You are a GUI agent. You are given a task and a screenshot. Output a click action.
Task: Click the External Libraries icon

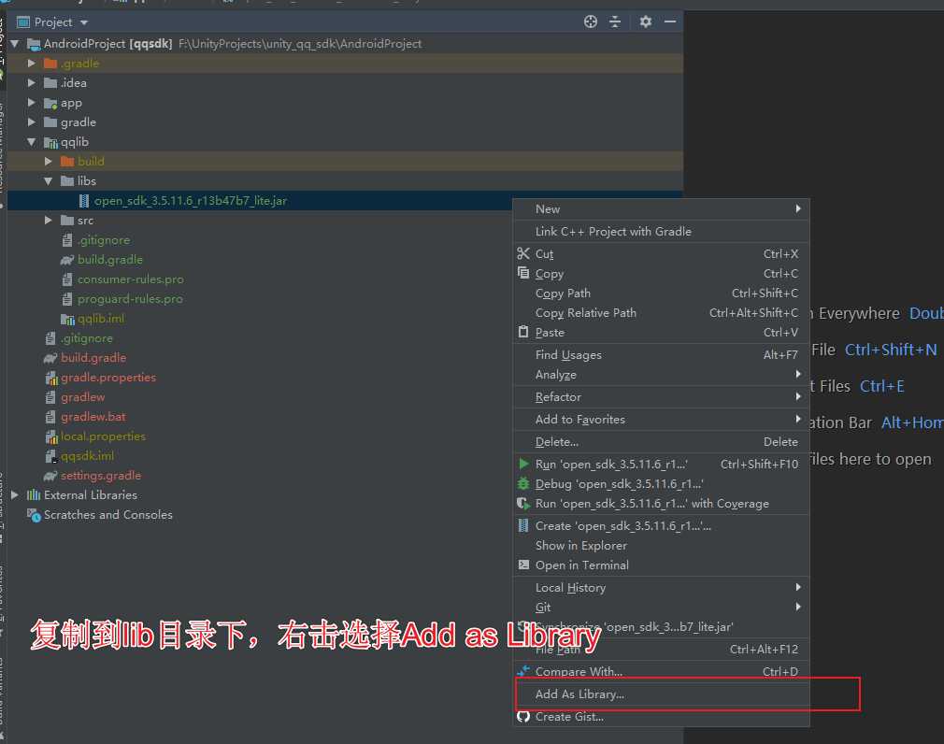click(32, 494)
